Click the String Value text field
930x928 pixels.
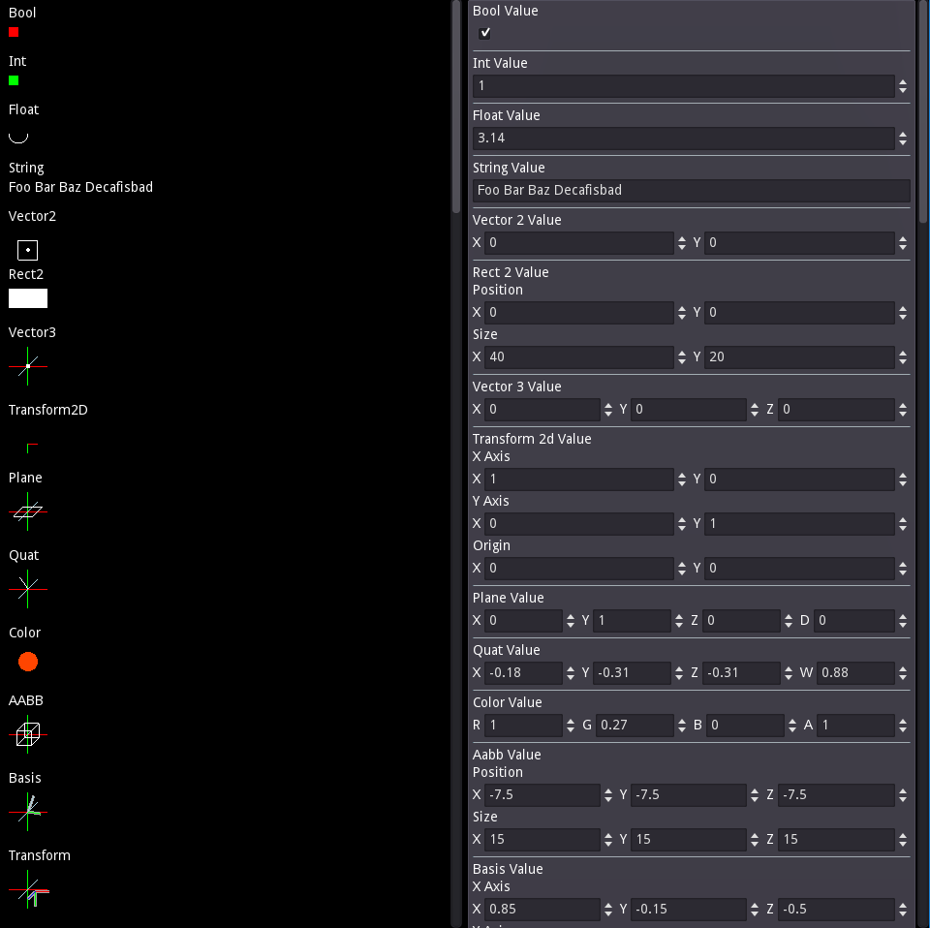tap(691, 191)
